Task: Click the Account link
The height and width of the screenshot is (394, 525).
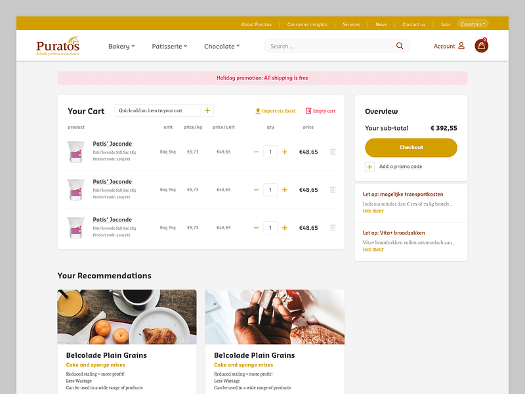Action: pos(444,46)
